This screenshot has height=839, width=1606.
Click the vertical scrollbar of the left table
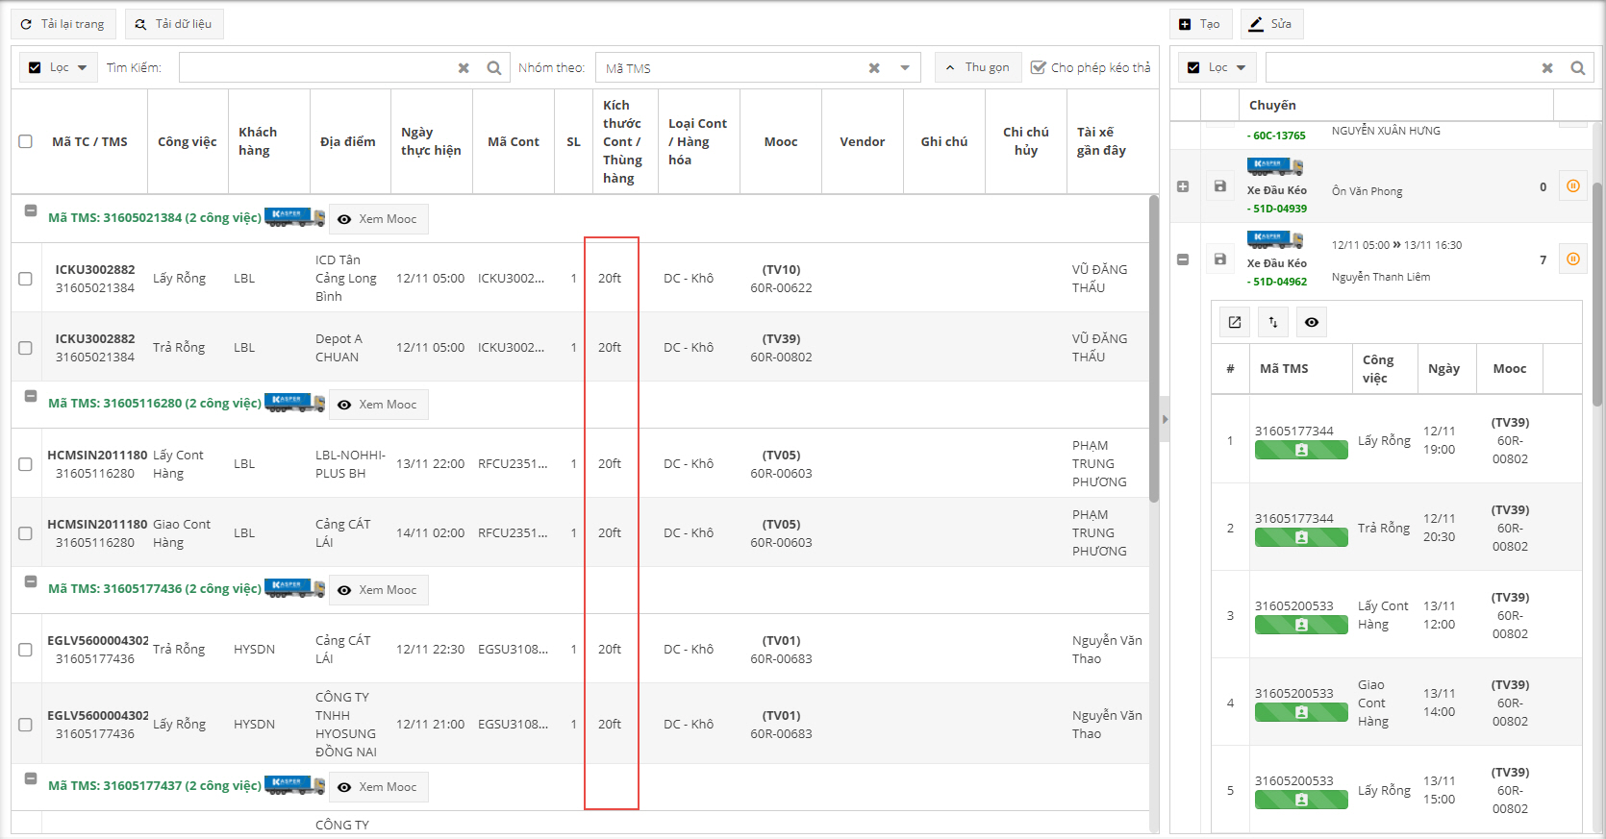pyautogui.click(x=1154, y=348)
